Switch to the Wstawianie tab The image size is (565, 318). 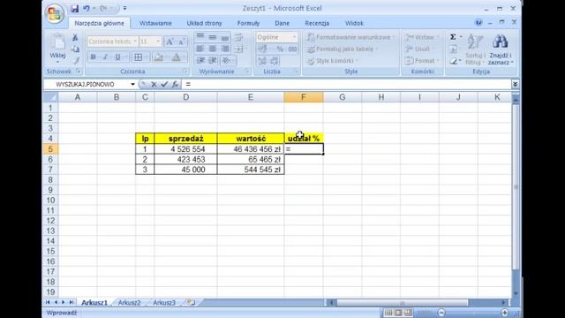[155, 23]
